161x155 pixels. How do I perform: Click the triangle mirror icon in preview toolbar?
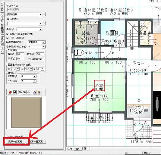pyautogui.click(x=34, y=92)
